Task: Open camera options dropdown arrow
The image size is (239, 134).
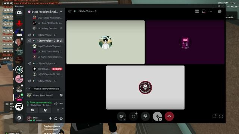Action: [124, 119]
